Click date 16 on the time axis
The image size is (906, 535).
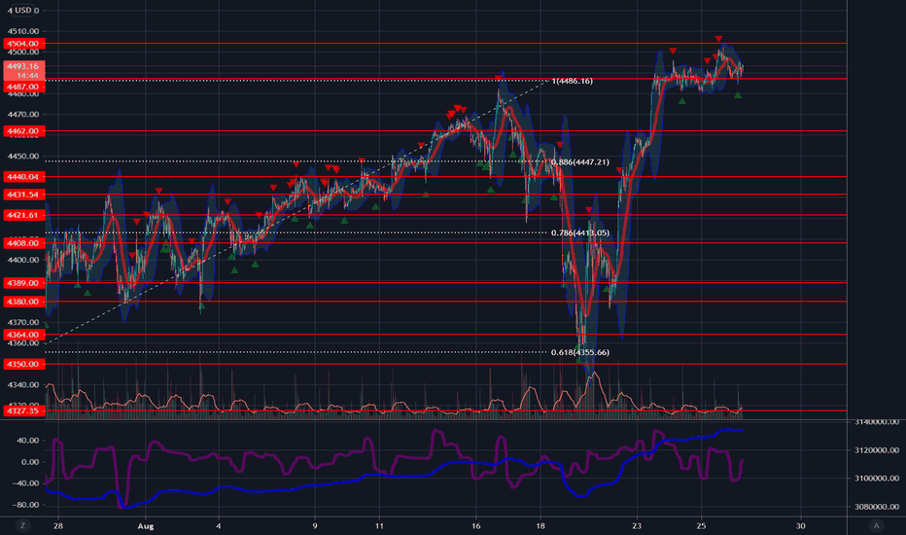click(475, 525)
